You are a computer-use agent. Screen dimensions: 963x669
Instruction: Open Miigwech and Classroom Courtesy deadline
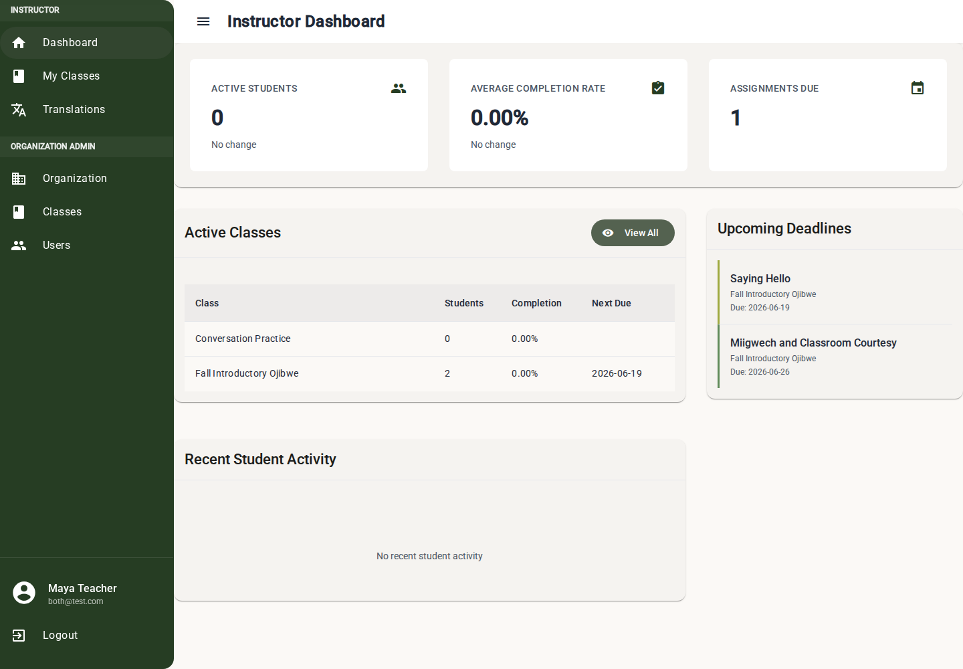click(835, 357)
